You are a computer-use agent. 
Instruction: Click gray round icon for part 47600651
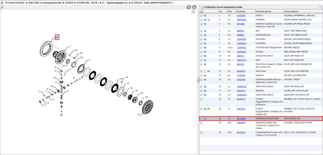tap(201, 123)
